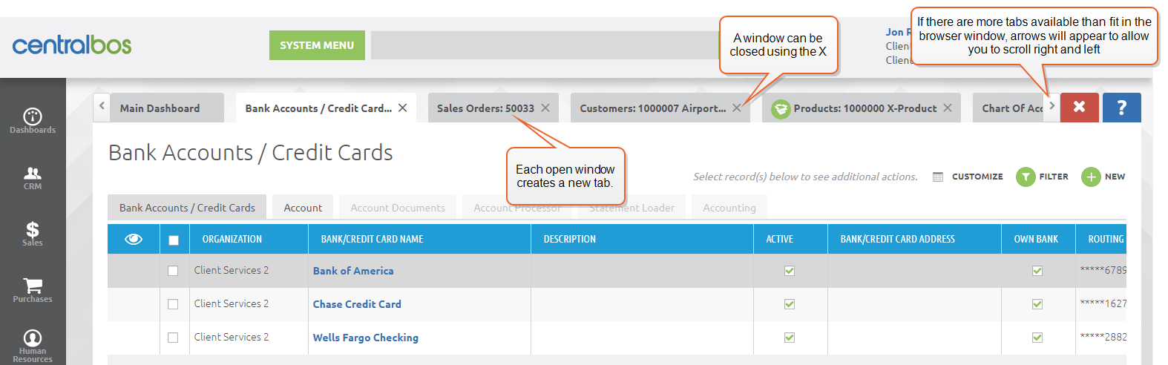The image size is (1168, 365).
Task: Open the Purchases cart icon
Action: click(33, 286)
